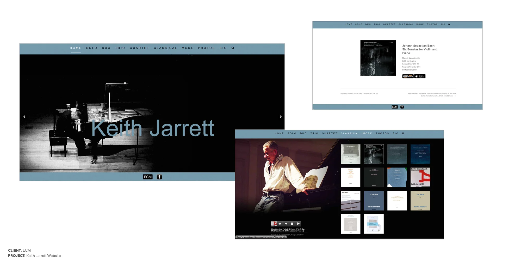
Task: Open PHOTOS in the home page navigation
Action: coord(207,48)
